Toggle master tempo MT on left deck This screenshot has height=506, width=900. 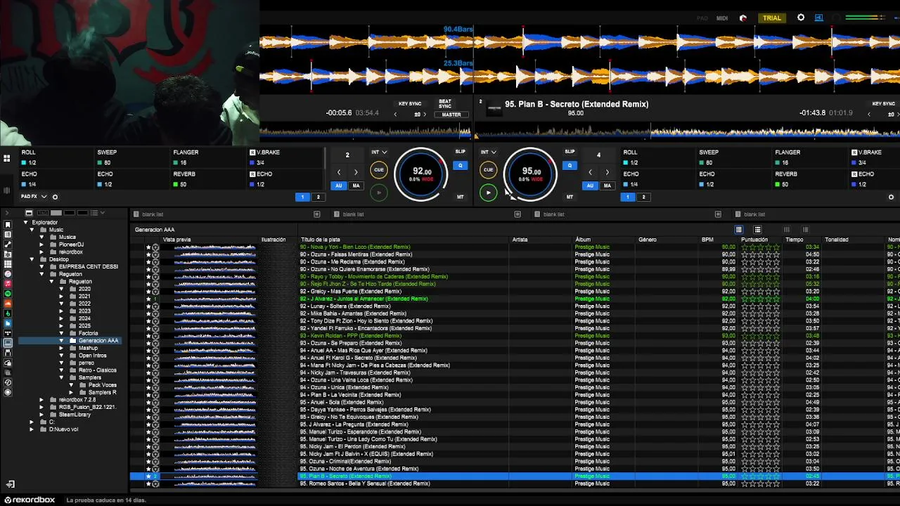[460, 197]
